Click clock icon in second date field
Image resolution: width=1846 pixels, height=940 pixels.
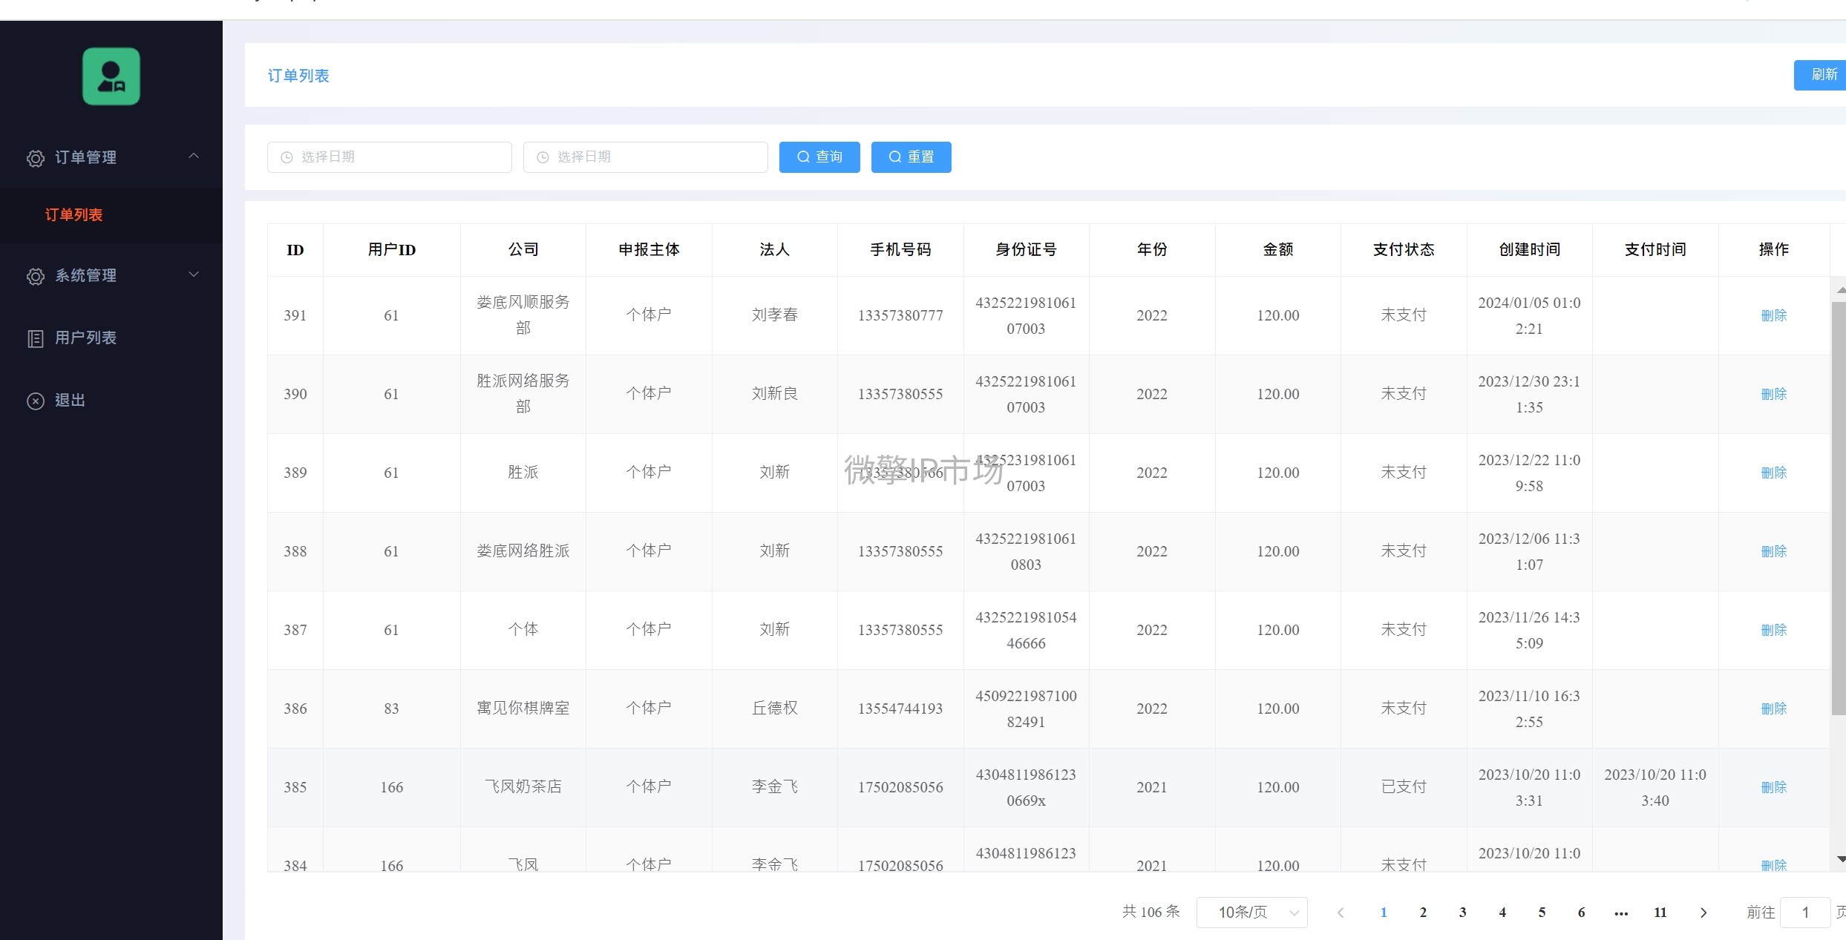[543, 157]
